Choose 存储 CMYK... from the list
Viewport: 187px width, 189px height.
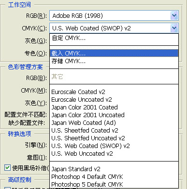[x=114, y=61]
